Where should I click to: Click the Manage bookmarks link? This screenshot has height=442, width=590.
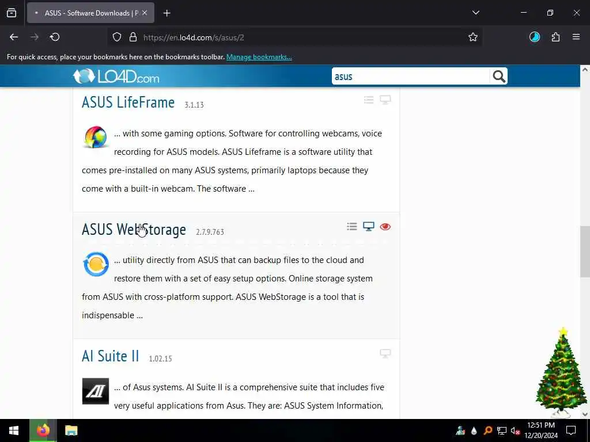tap(259, 57)
